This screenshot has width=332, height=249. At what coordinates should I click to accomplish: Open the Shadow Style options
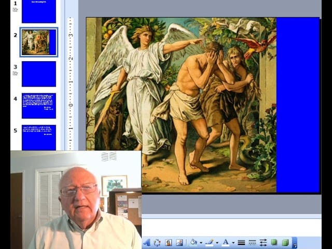tap(274, 242)
